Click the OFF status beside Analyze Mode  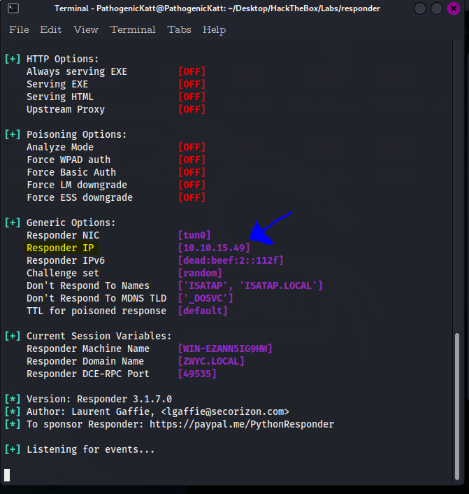tap(192, 147)
